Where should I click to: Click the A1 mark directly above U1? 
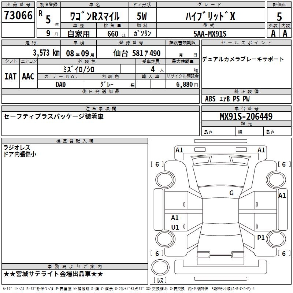pyautogui.click(x=175, y=218)
